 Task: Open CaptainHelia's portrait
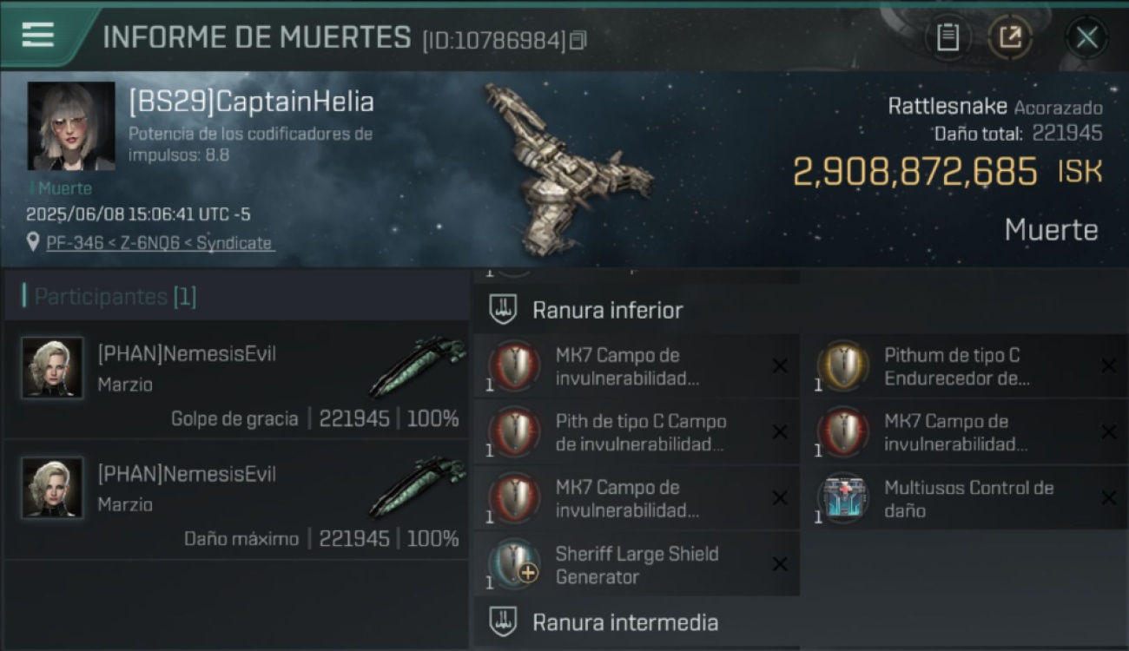(x=71, y=126)
